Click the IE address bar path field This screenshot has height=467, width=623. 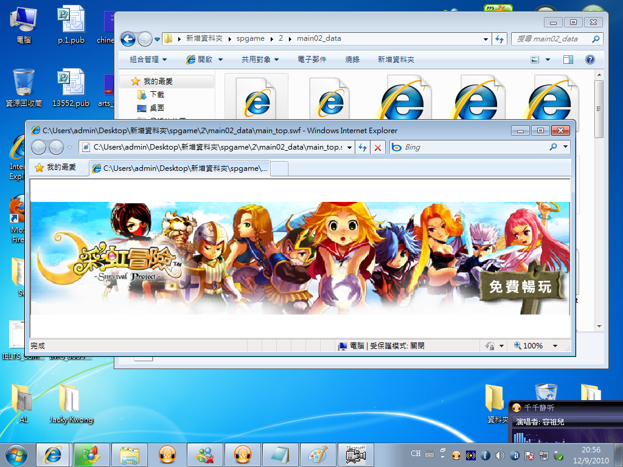(x=217, y=147)
